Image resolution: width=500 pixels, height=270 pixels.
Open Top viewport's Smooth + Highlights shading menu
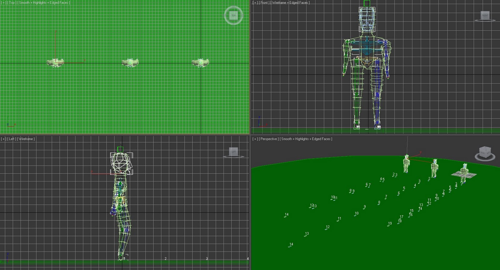[x=44, y=3]
